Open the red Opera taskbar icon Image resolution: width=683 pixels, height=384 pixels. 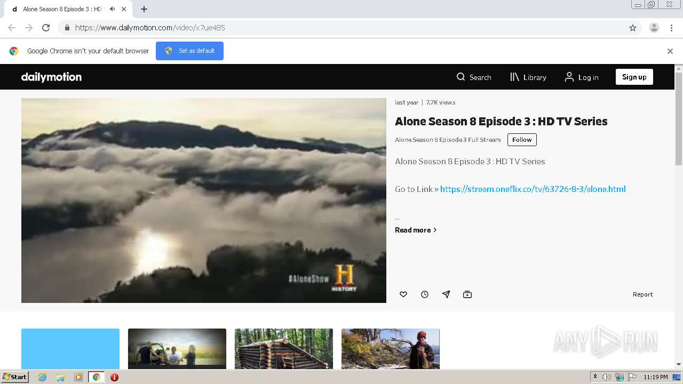pyautogui.click(x=114, y=377)
